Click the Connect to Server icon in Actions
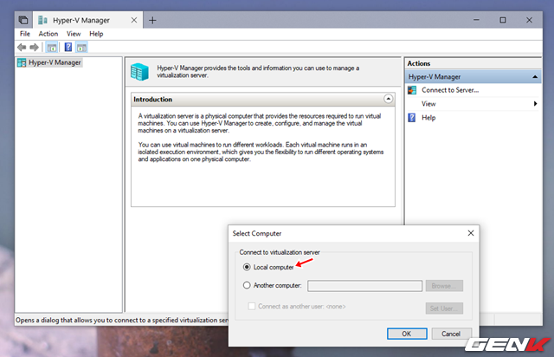This screenshot has width=554, height=357. click(412, 90)
